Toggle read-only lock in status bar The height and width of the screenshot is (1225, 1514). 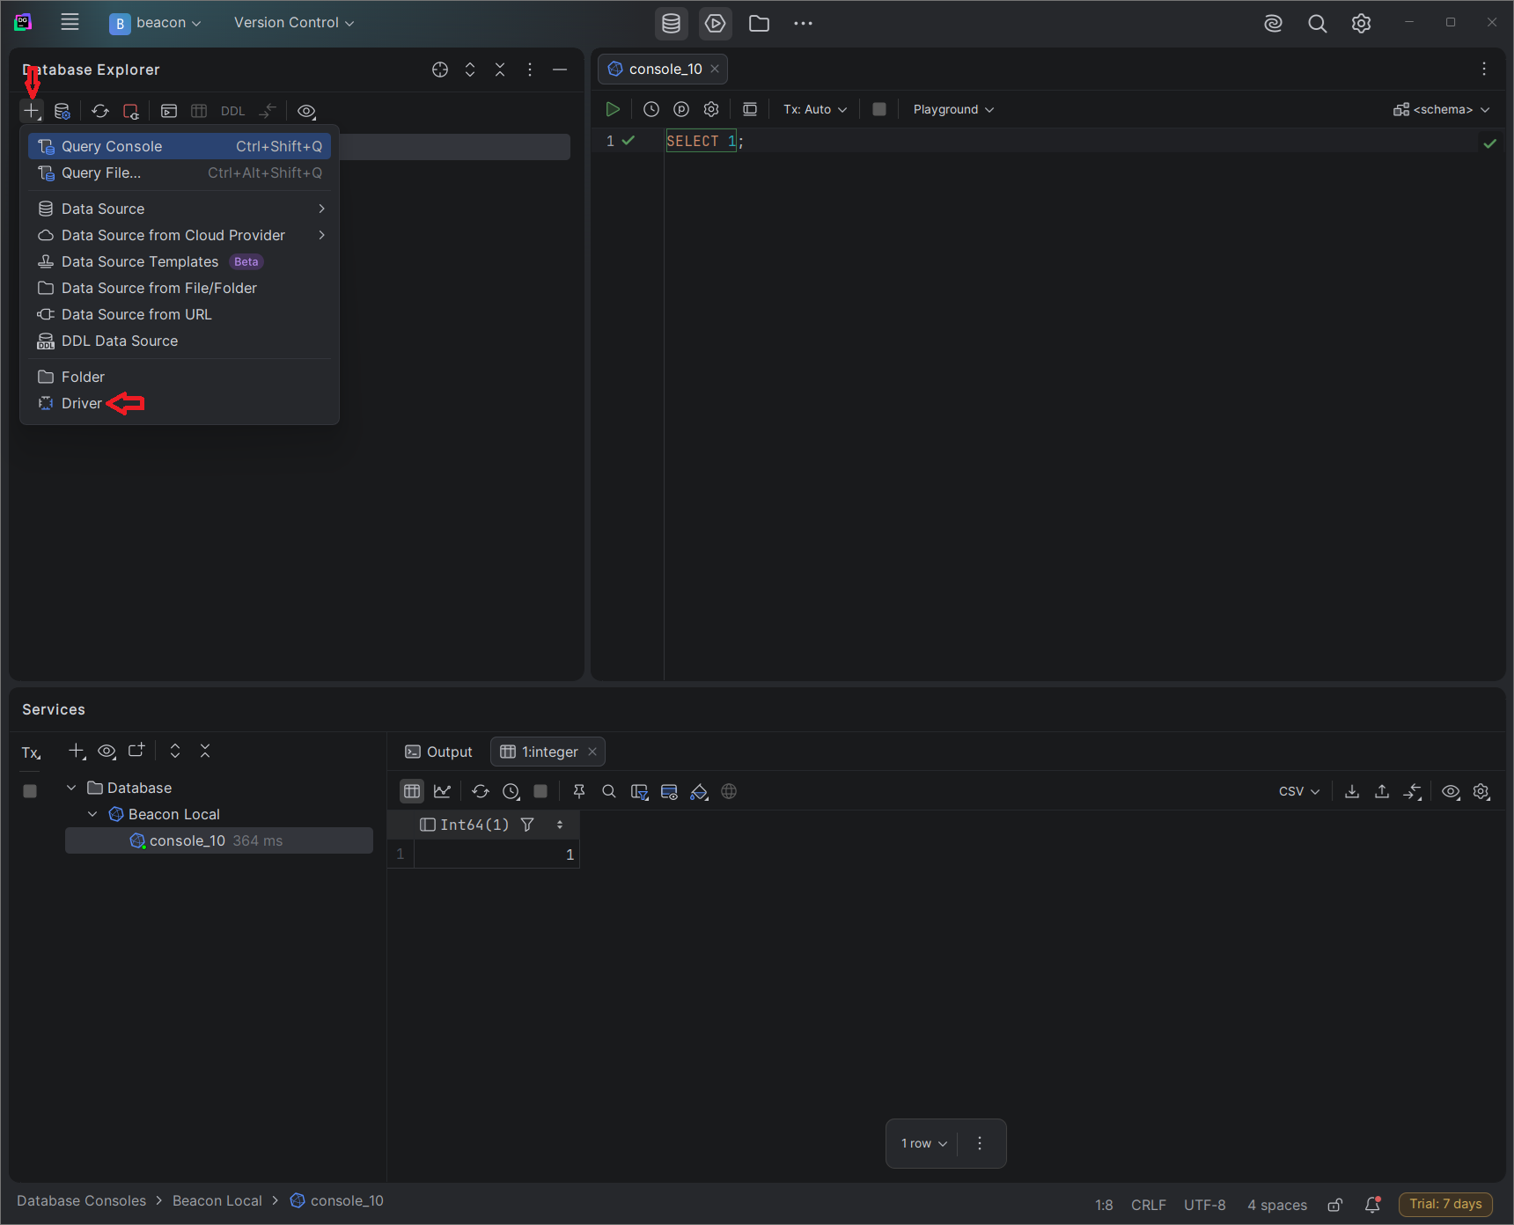point(1335,1205)
